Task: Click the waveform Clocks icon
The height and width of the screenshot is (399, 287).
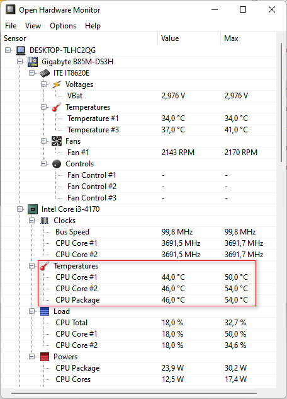Action: click(45, 221)
